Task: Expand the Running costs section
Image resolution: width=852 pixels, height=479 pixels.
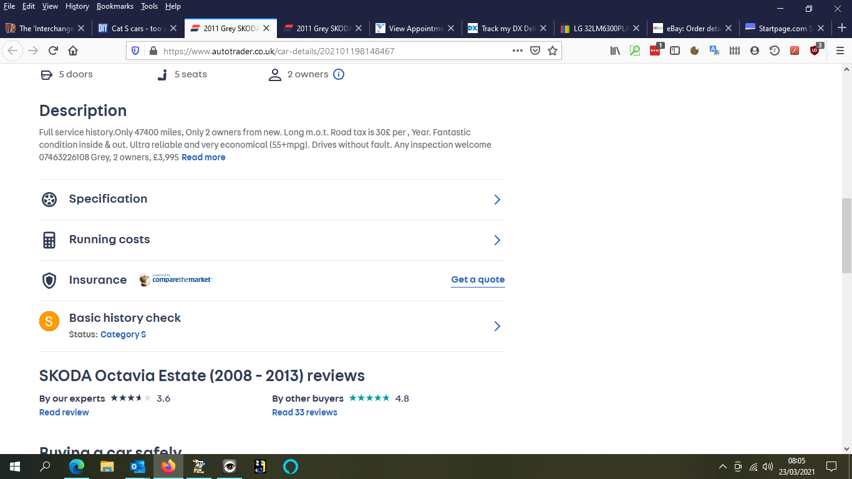Action: [x=271, y=240]
